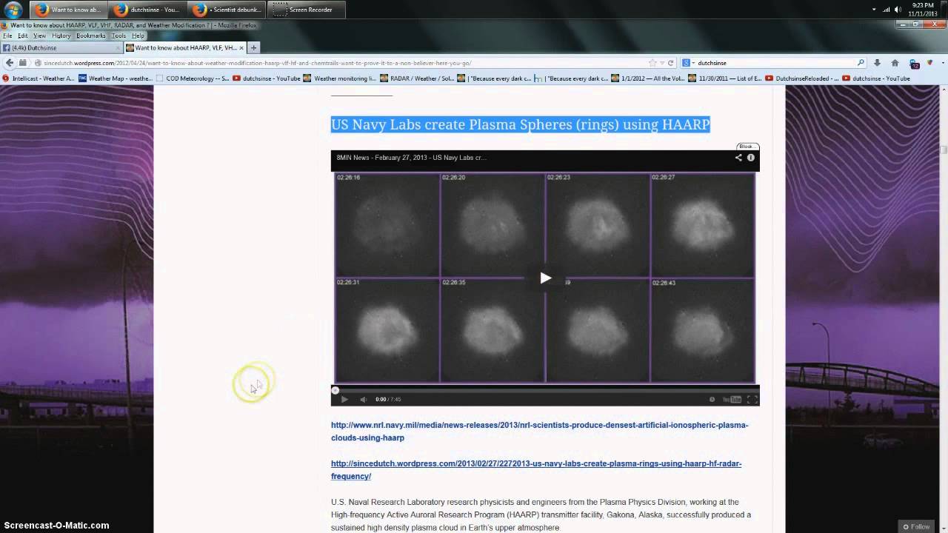Expand the toolbar overflow arrow at far right
The width and height of the screenshot is (948, 533).
[x=943, y=63]
